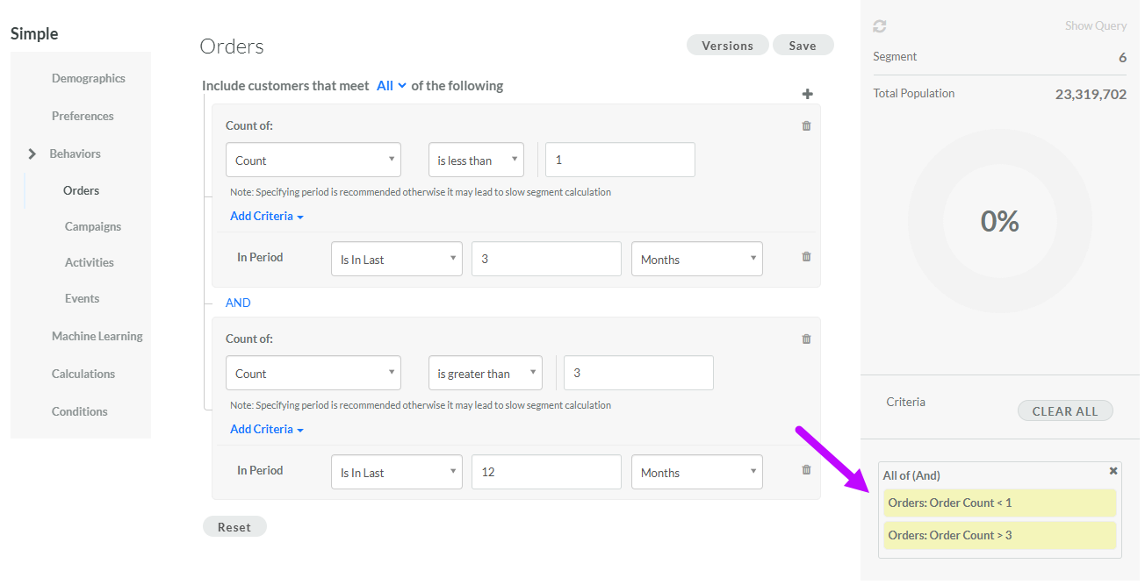This screenshot has height=585, width=1145.
Task: Expand the Behaviors chevron in sidebar
Action: [x=32, y=154]
